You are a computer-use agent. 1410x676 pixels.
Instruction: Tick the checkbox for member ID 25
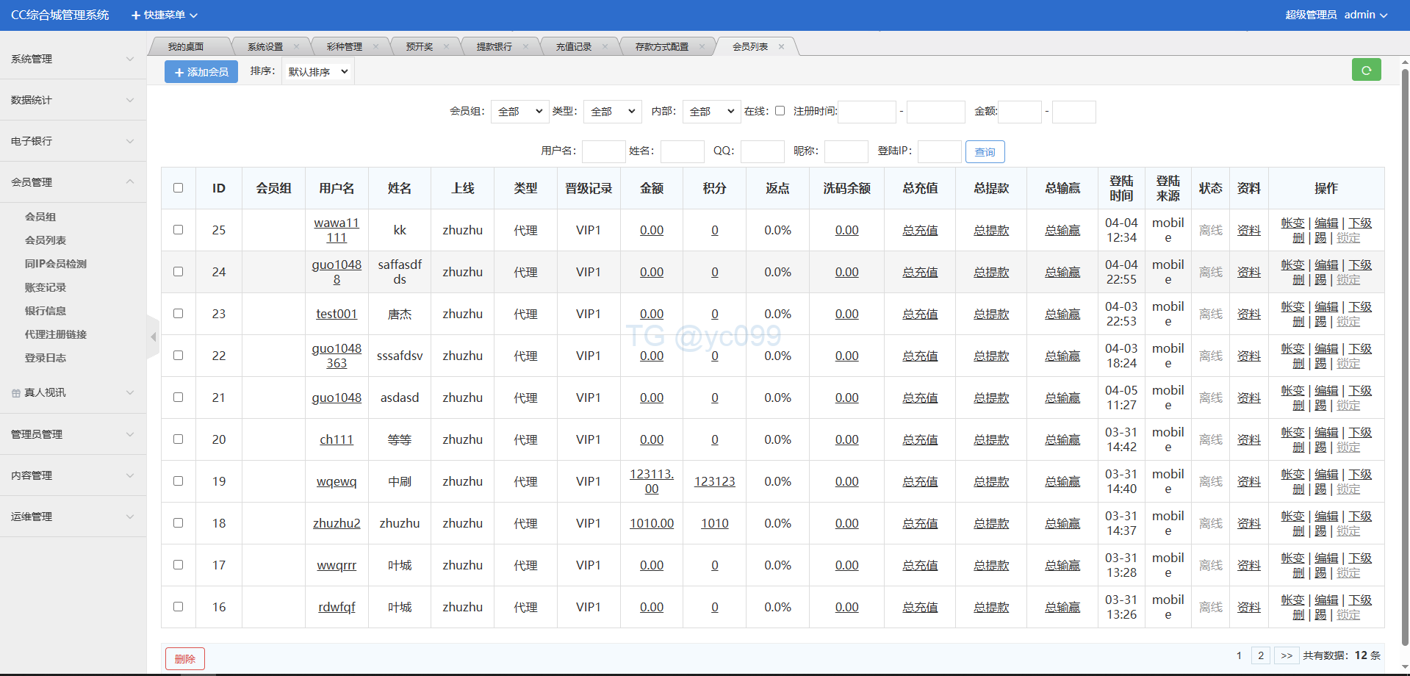178,230
